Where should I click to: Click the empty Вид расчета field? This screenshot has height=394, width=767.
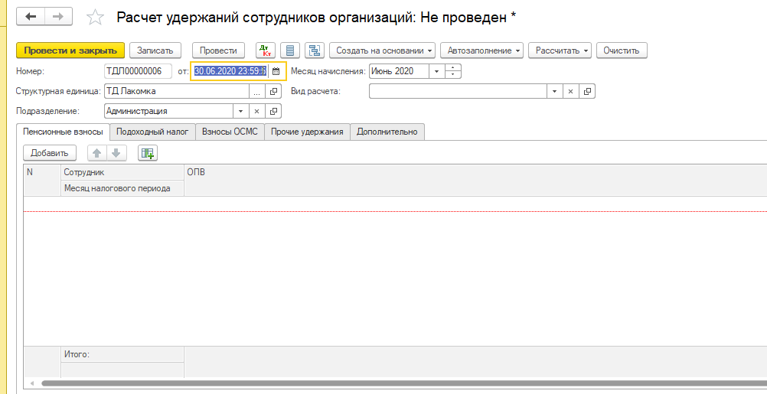[x=458, y=91]
